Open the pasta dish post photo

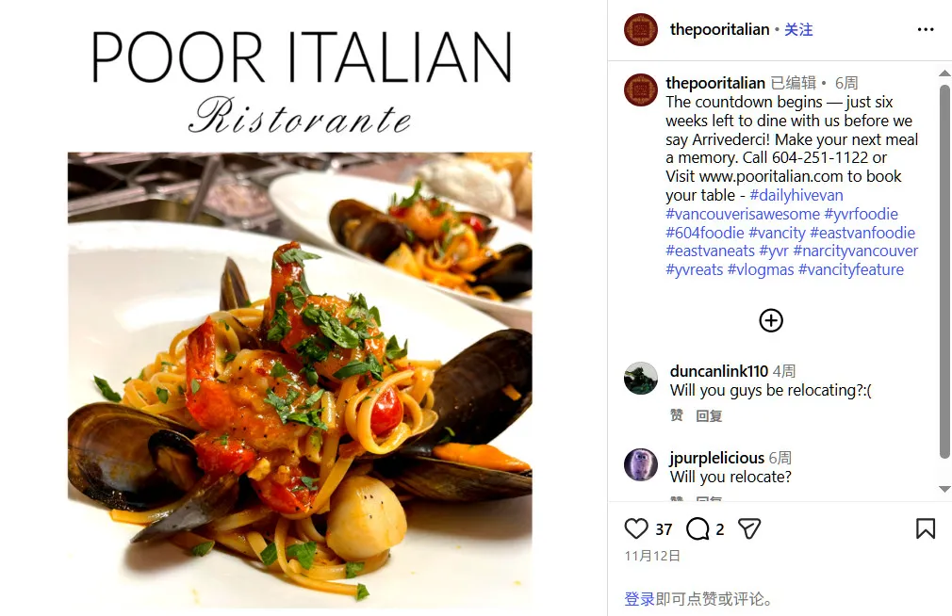click(x=300, y=380)
